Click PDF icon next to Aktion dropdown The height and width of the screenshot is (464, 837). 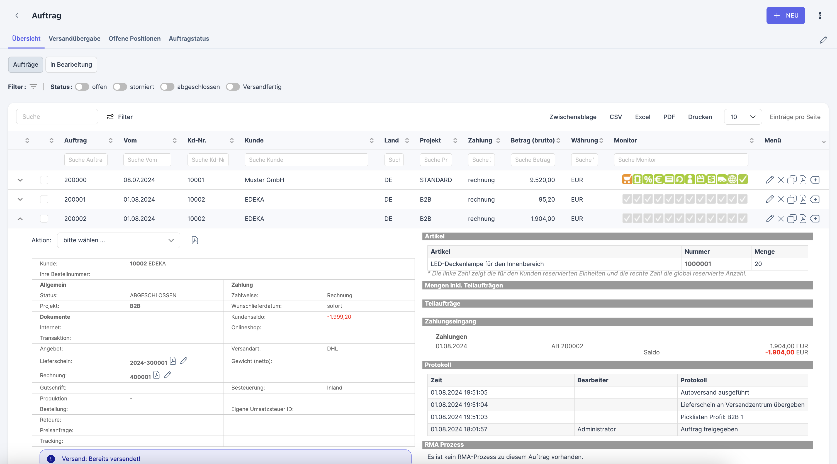click(195, 240)
